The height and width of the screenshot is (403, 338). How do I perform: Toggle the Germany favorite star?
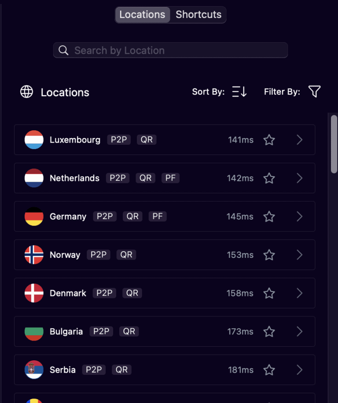[x=269, y=216]
